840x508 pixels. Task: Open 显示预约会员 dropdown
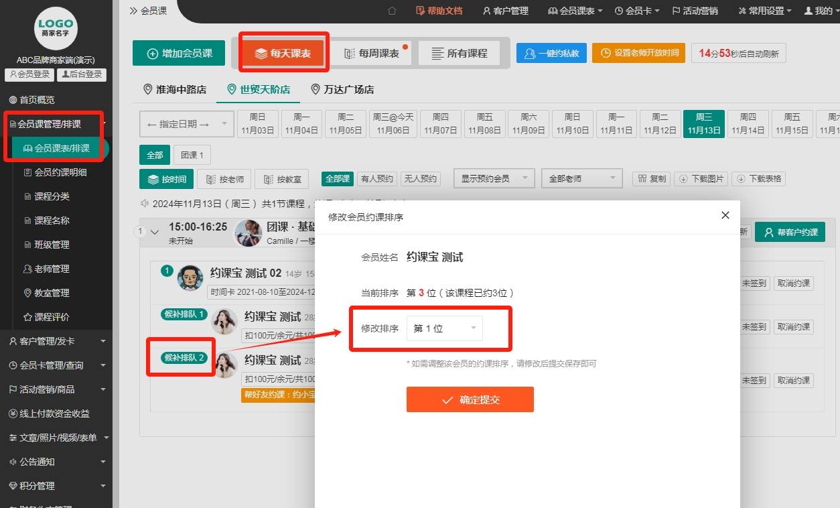pyautogui.click(x=494, y=178)
